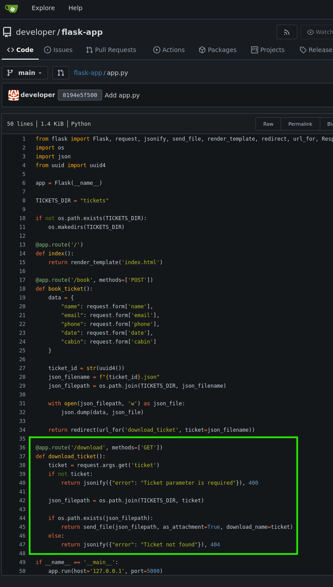The height and width of the screenshot is (587, 333).
Task: Open the Help menu item
Action: click(x=75, y=8)
